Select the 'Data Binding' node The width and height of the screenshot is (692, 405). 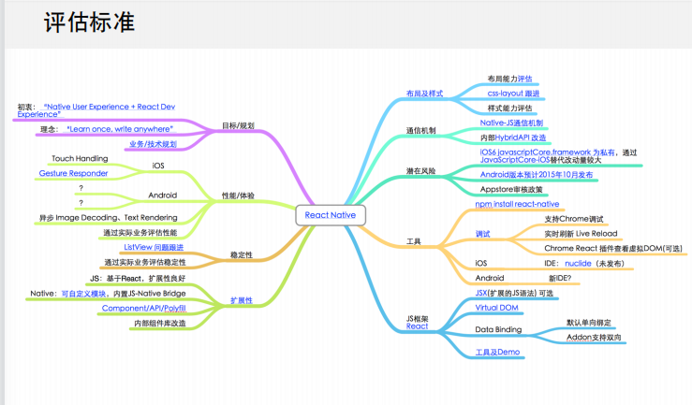pos(498,329)
